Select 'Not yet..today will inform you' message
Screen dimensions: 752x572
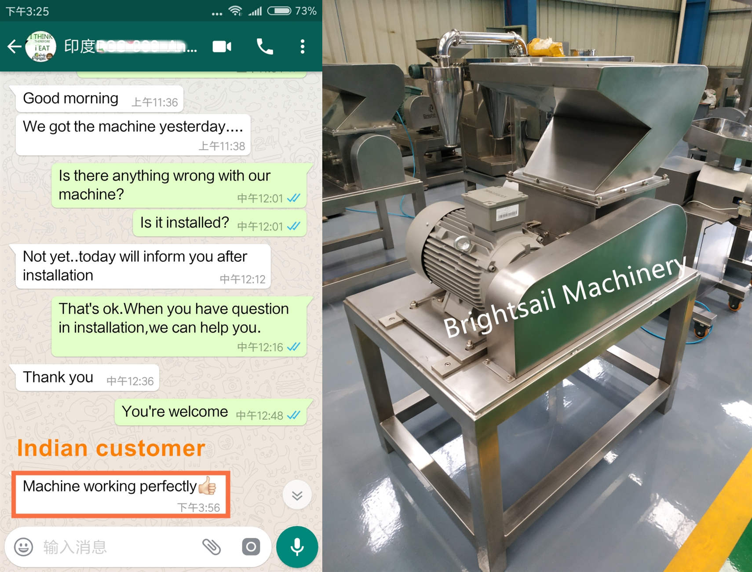[143, 266]
